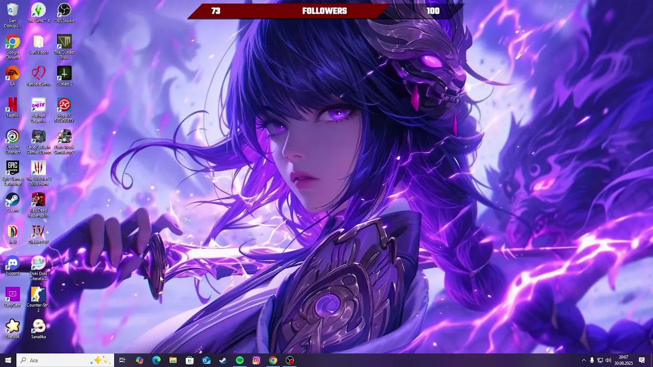Select the Asphalt Legends desktop shortcut
The image size is (653, 367).
pyautogui.click(x=38, y=110)
